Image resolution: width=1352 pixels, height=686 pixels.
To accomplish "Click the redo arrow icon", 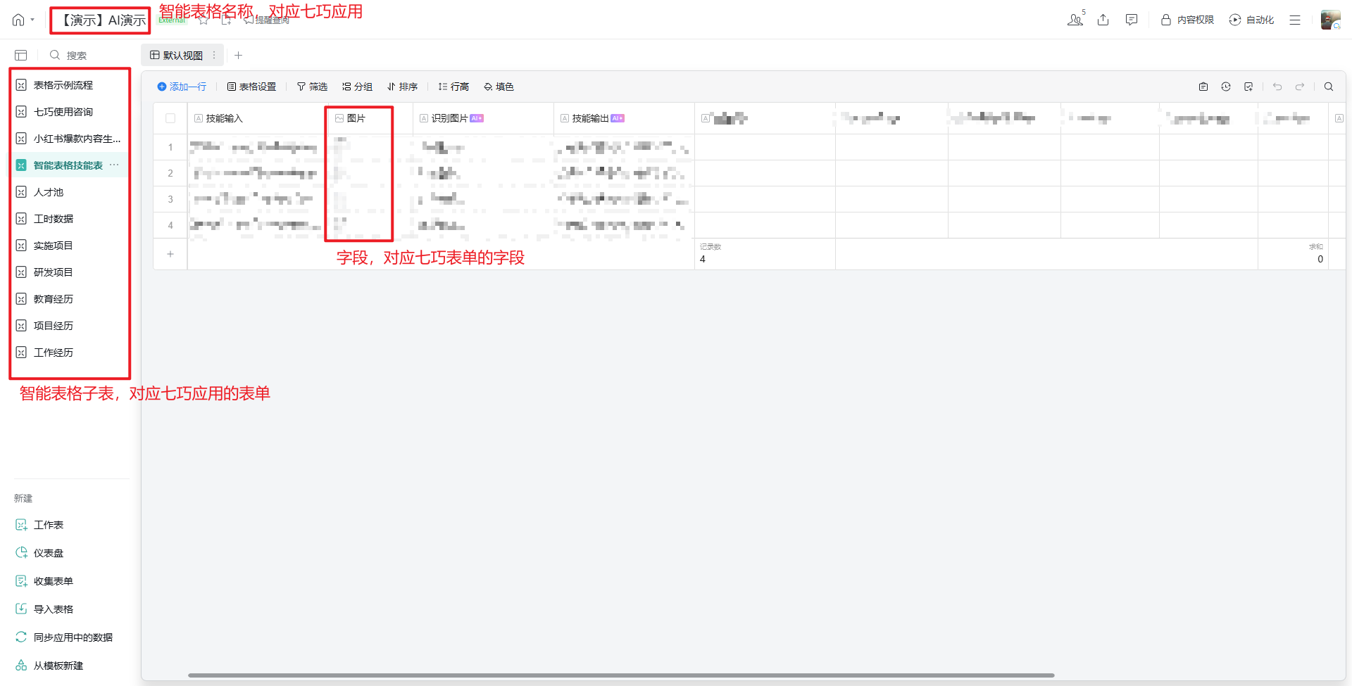I will (x=1300, y=87).
